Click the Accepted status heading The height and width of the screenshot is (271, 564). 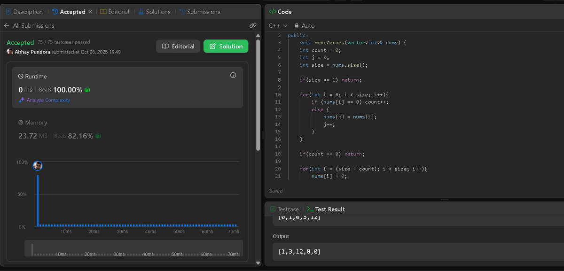pyautogui.click(x=20, y=42)
